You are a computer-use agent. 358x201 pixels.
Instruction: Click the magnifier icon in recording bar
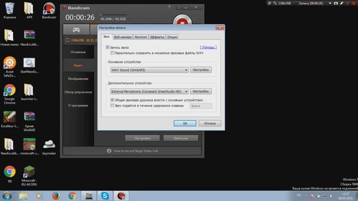(x=275, y=3)
